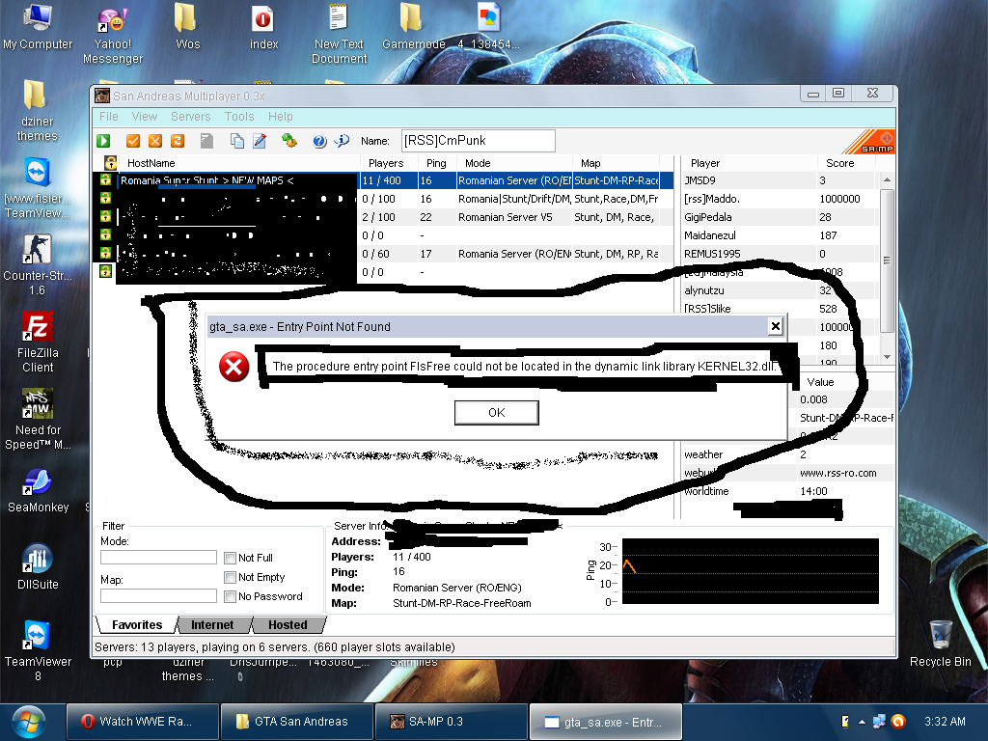Enable the Not Full filter checkbox
Viewport: 988px width, 741px height.
point(230,558)
